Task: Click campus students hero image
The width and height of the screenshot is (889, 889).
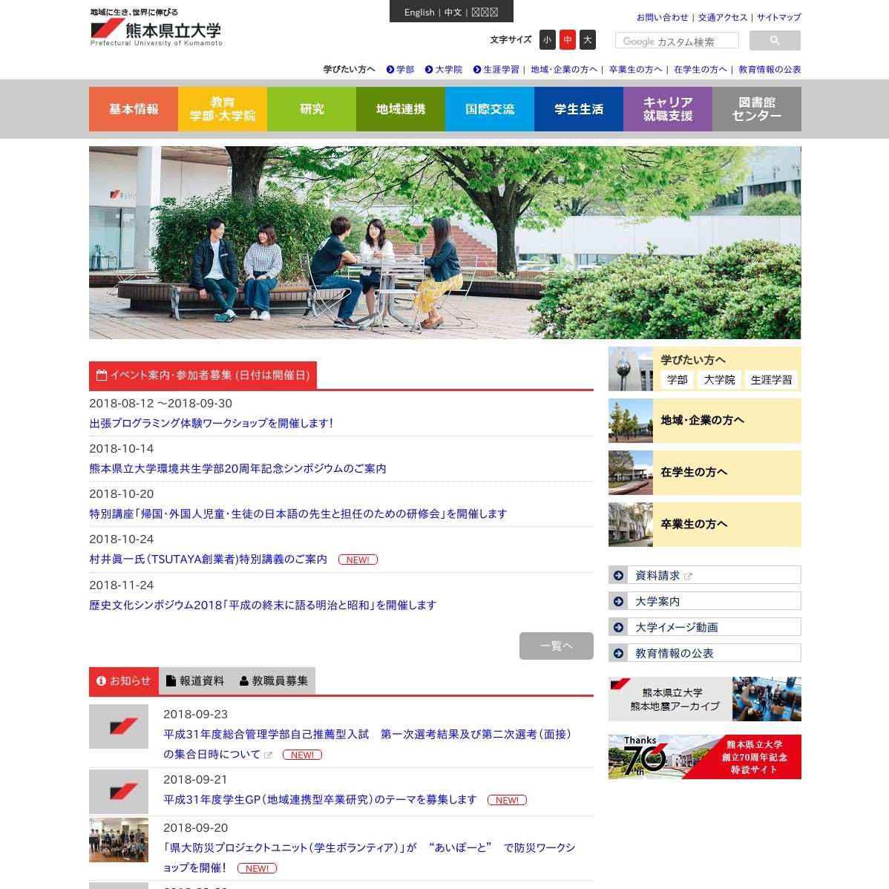Action: (x=444, y=243)
